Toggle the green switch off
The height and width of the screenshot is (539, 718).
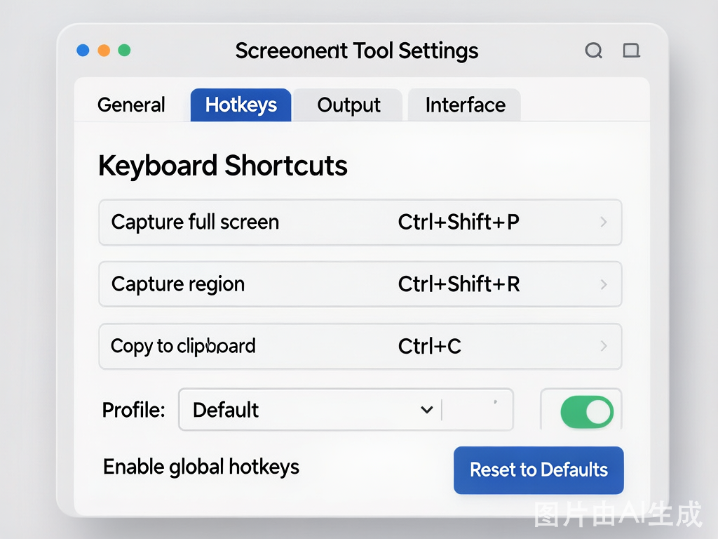click(x=587, y=411)
